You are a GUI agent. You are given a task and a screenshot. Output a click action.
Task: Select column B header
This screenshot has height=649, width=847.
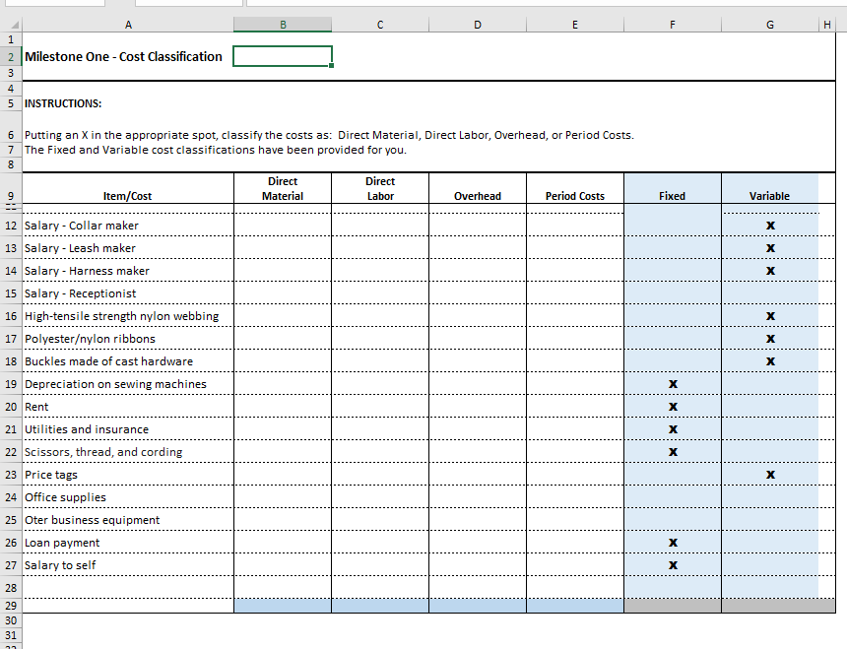[x=283, y=25]
